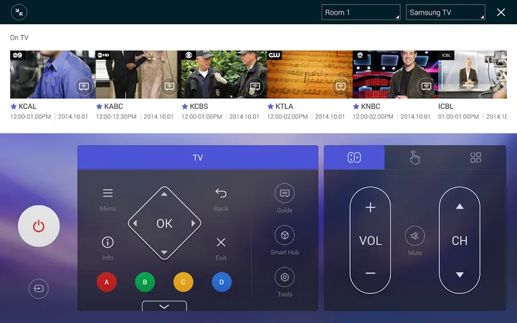Click the green B color button
517x323 pixels.
(145, 282)
